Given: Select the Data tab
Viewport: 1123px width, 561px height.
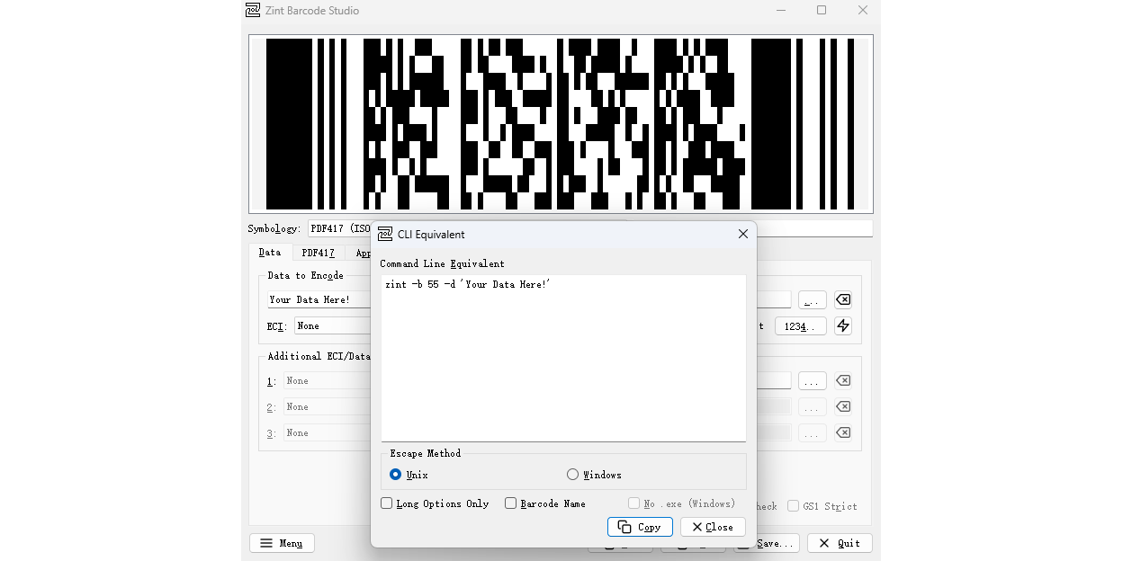Looking at the screenshot, I should [x=270, y=253].
